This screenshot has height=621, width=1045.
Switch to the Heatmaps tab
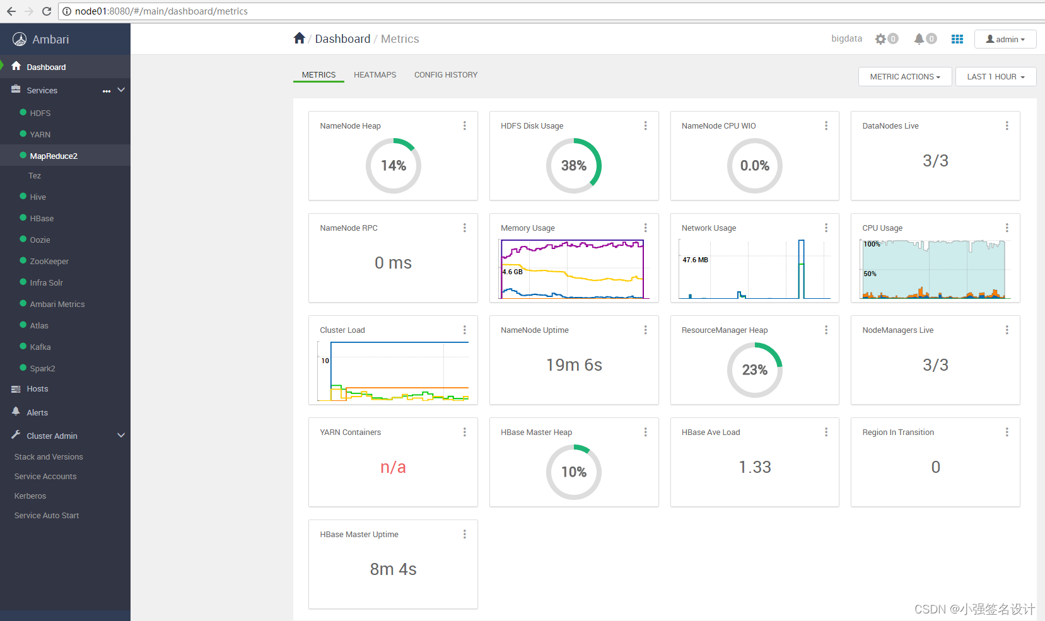point(375,74)
